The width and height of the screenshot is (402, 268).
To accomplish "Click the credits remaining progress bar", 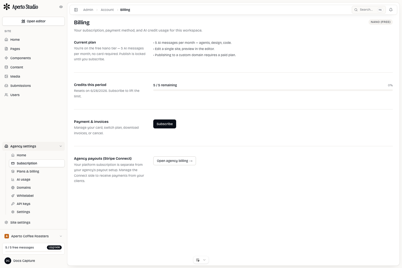I will point(273,90).
